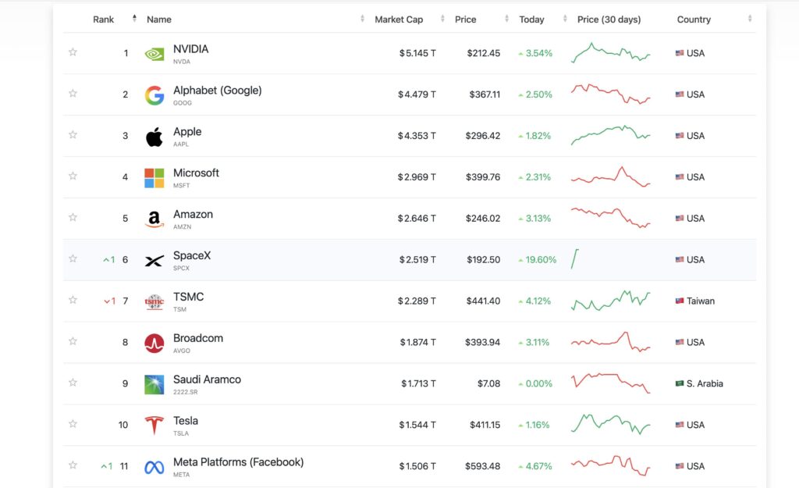Star Alphabet (Google) as a favorite
The image size is (799, 488).
73,94
